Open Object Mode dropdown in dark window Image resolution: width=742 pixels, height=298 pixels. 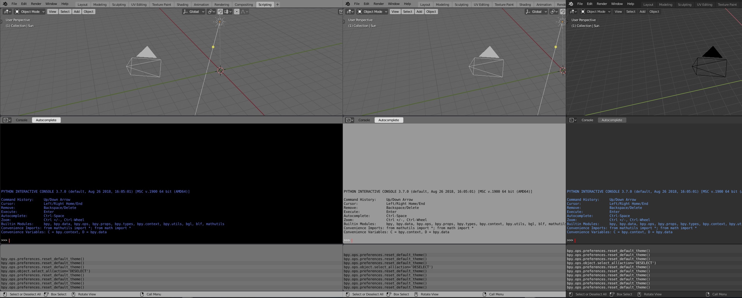(595, 12)
